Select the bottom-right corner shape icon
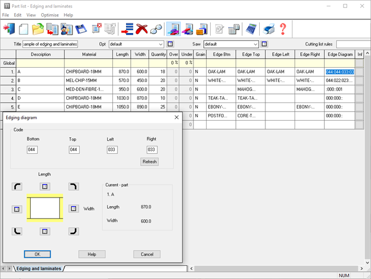The width and height of the screenshot is (371, 279). point(73,231)
